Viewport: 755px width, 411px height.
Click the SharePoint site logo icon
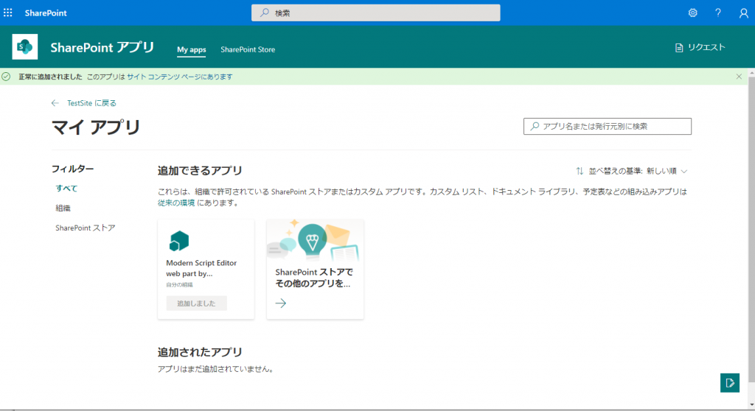point(25,46)
